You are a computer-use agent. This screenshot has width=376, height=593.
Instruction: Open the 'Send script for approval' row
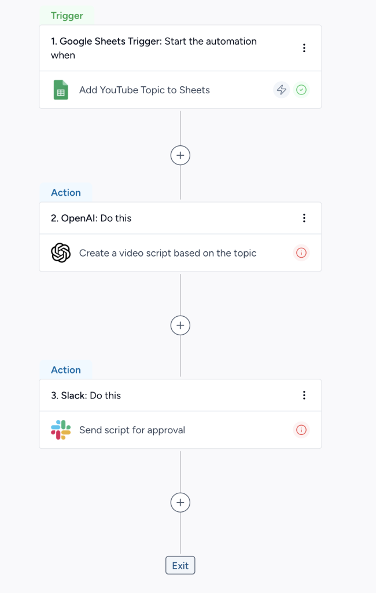(x=132, y=430)
